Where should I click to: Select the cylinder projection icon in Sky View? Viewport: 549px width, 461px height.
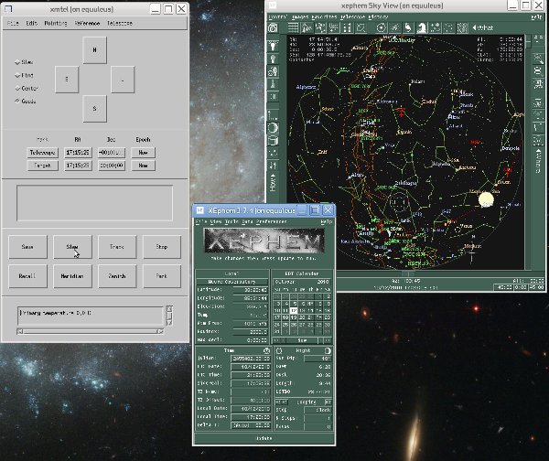(x=273, y=141)
